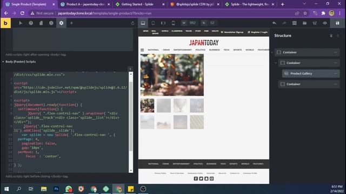Open Photoshop from the taskbar
The height and width of the screenshot is (194, 346).
pyautogui.click(x=56, y=189)
